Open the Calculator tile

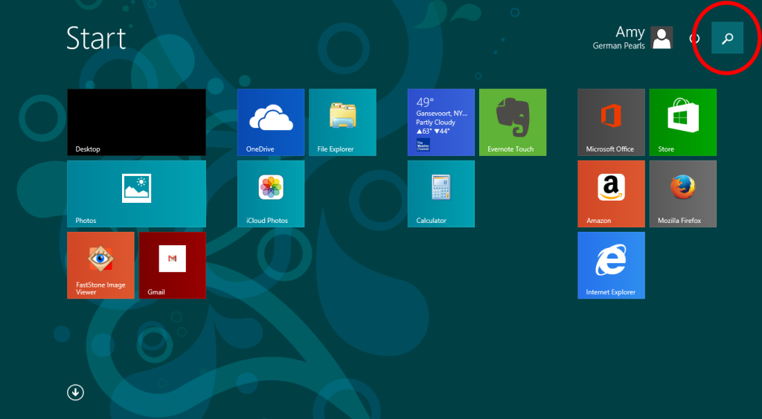pos(441,193)
